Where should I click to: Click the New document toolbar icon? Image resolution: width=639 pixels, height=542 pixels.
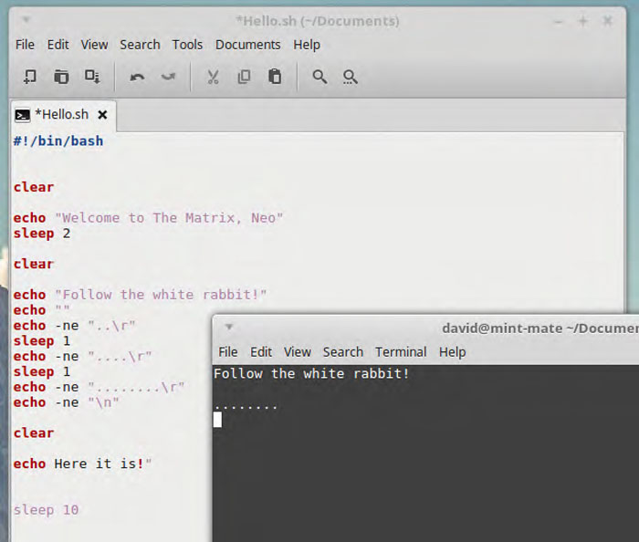pyautogui.click(x=30, y=77)
